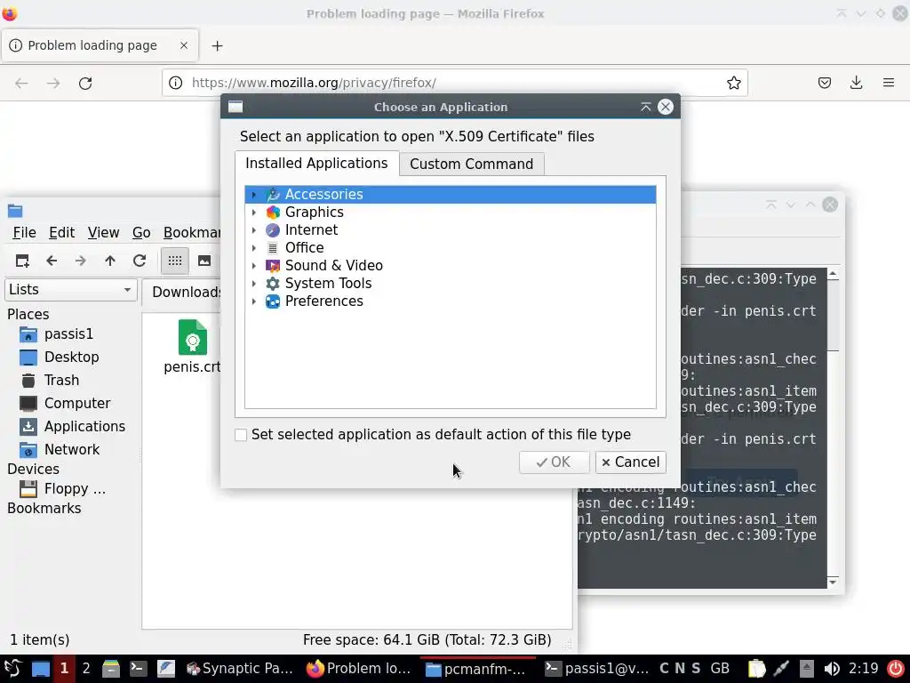910x683 pixels.
Task: Open the volume control tray icon
Action: point(832,669)
